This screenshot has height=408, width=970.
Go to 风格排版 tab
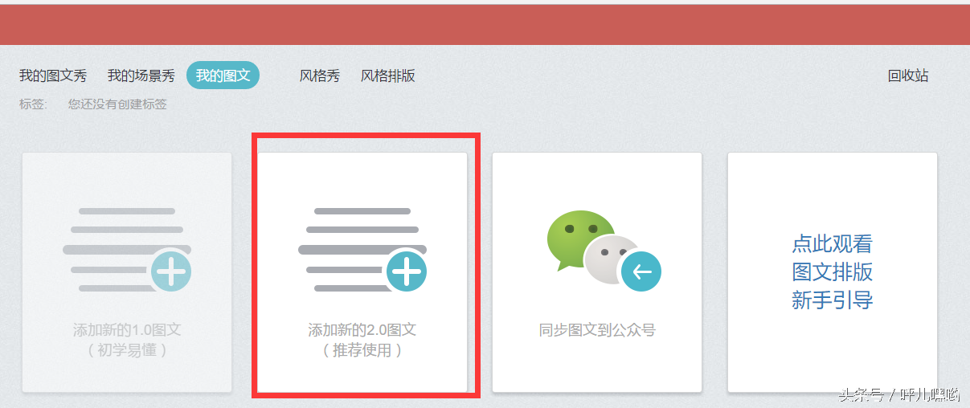(x=388, y=76)
